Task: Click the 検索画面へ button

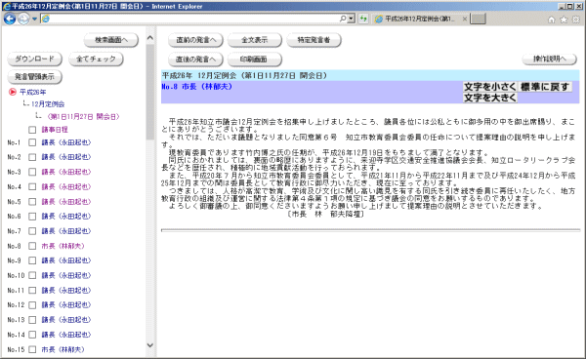Action: click(111, 40)
